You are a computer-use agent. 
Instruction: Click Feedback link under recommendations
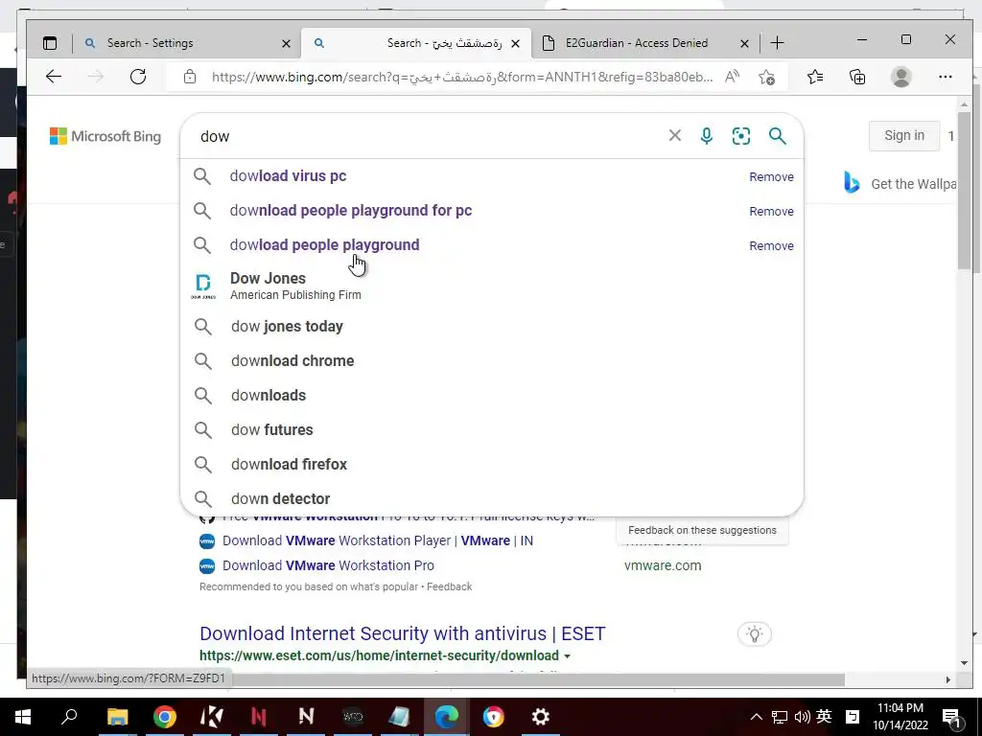pos(449,587)
